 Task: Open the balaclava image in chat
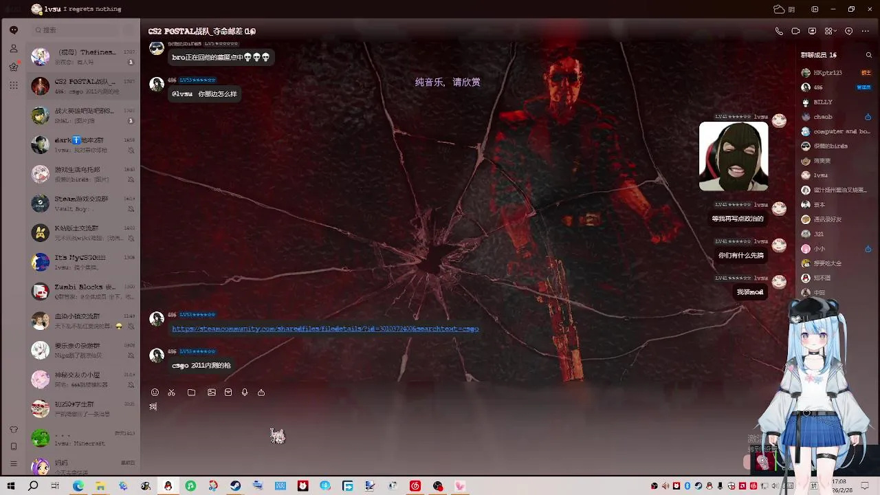click(734, 157)
